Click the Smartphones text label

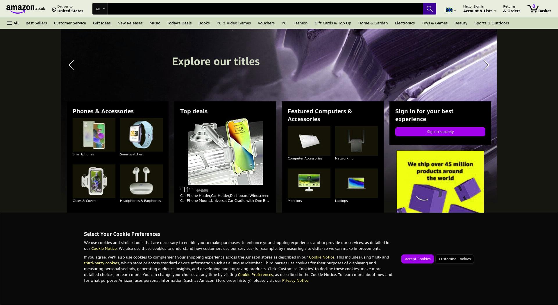pos(83,154)
